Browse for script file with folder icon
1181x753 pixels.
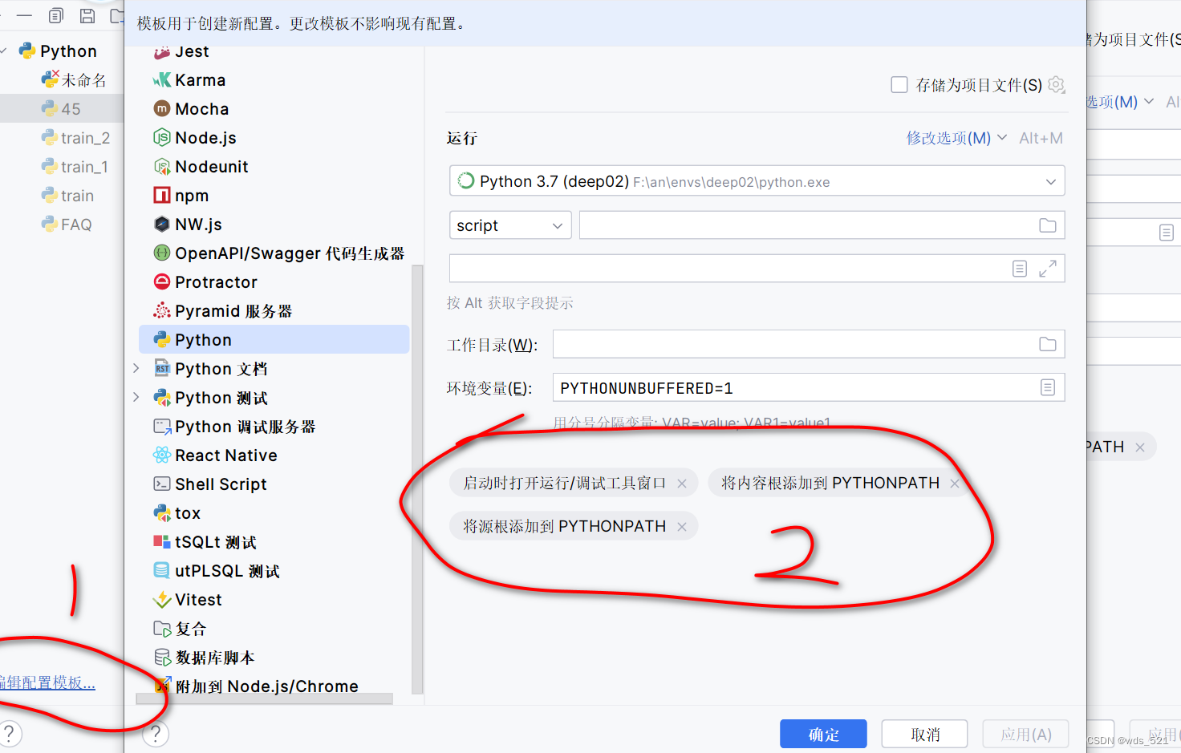tap(1048, 225)
